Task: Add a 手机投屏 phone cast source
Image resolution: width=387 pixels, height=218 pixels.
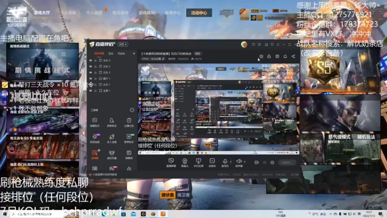Action: coord(198,163)
